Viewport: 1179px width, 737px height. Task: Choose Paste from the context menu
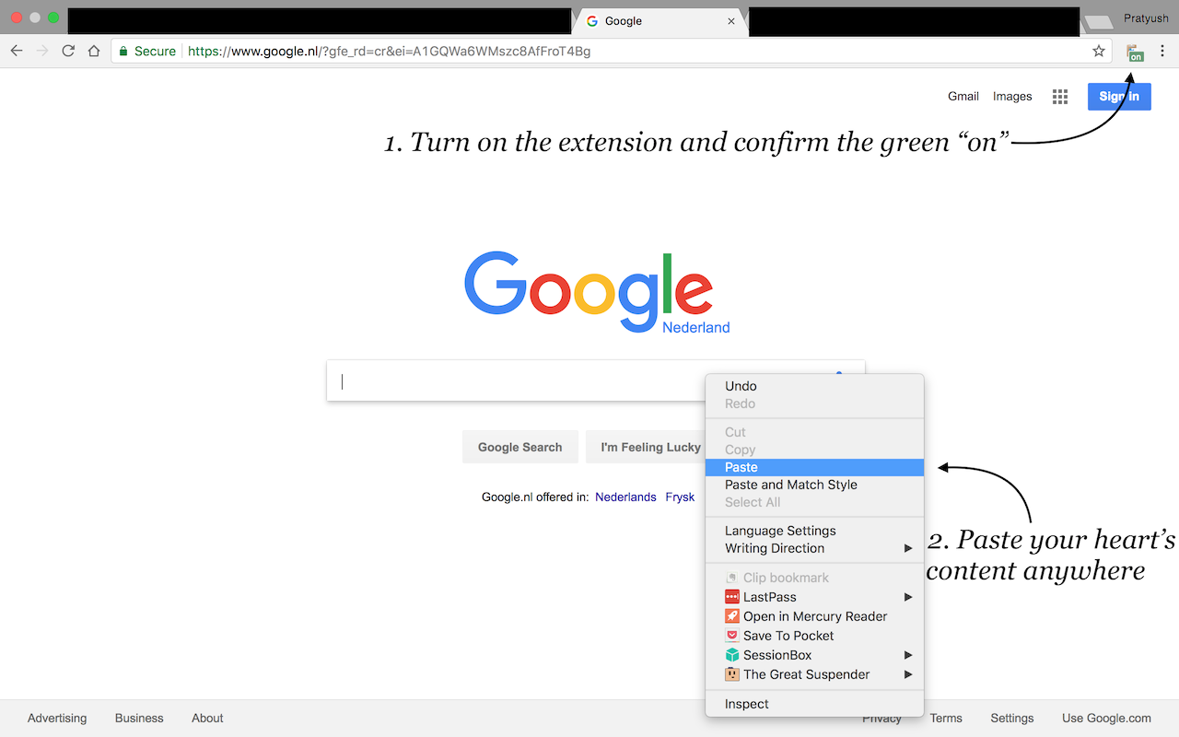(814, 467)
